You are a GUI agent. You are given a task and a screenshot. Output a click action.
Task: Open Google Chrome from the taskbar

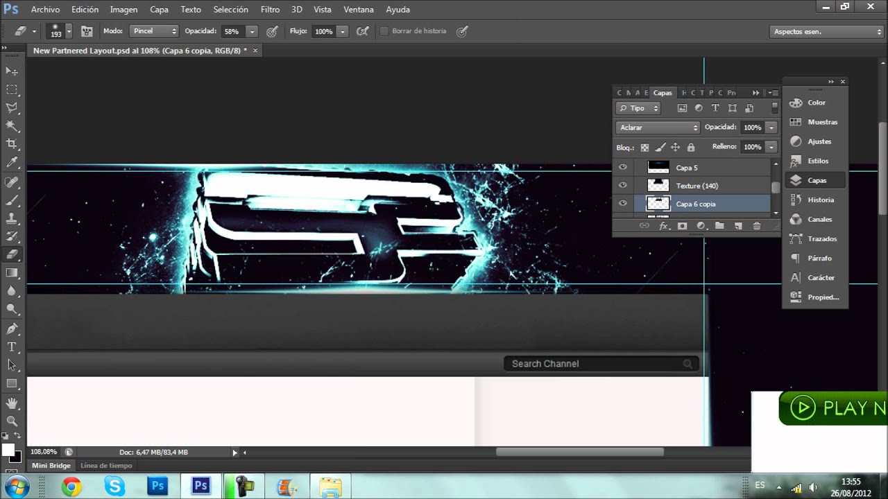click(x=71, y=486)
